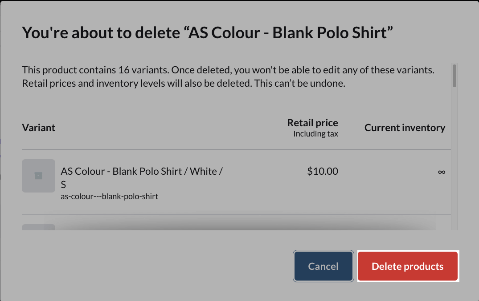Click the size 'S' line of variant name
Screen dimensions: 479x301
pyautogui.click(x=63, y=185)
